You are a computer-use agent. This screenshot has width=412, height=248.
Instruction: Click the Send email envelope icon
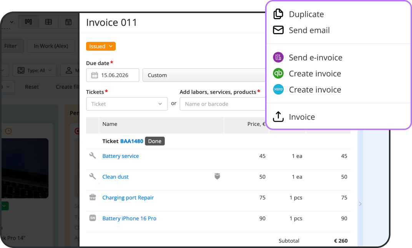[x=278, y=30]
